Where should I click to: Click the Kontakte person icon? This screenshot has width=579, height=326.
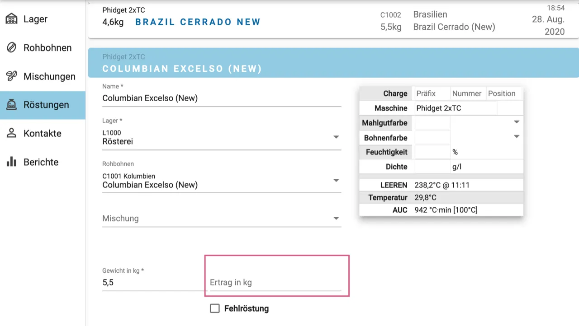(11, 133)
